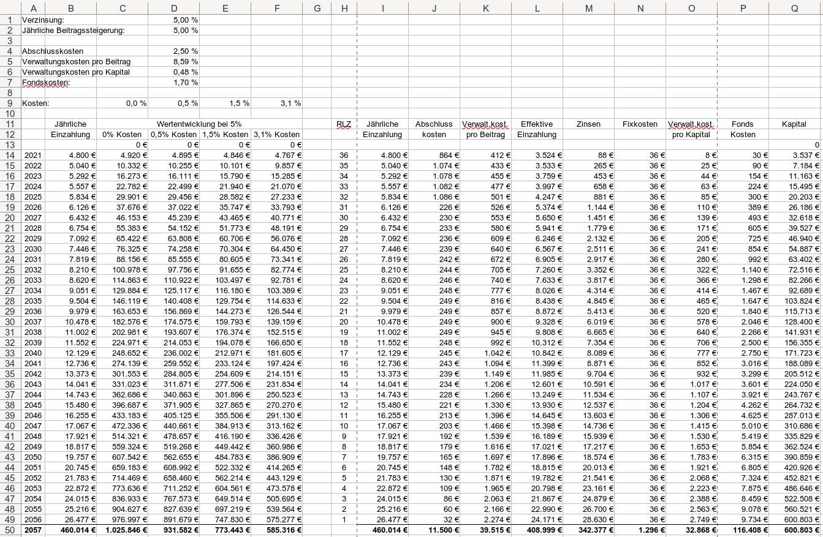Select the 0,48 % percentage cell
Image resolution: width=823 pixels, height=537 pixels.
click(173, 72)
